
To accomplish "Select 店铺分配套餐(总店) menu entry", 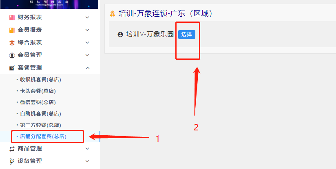I will point(43,136).
